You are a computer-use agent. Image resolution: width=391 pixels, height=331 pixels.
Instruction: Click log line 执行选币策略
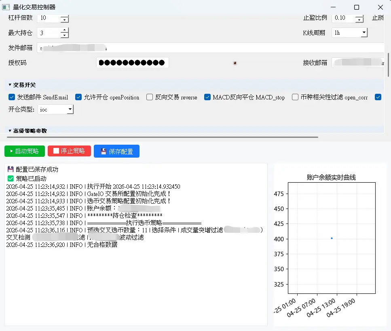104,223
